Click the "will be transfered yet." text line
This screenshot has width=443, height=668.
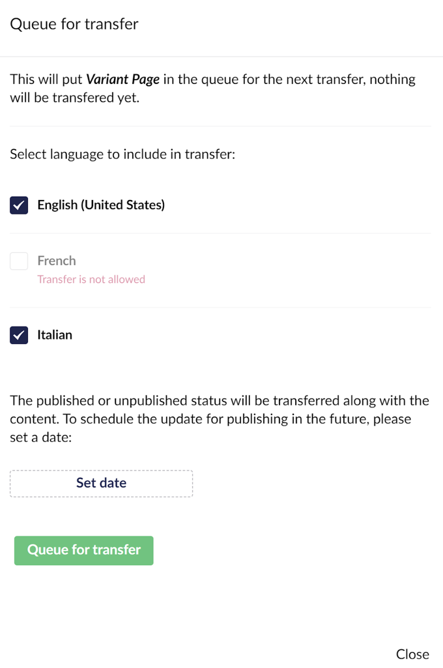pyautogui.click(x=75, y=99)
